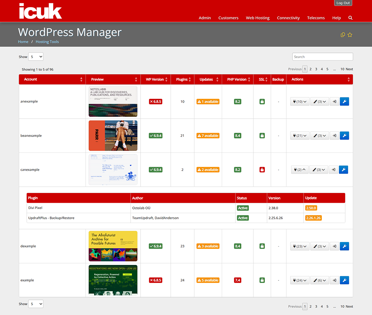Click the green SSL lock for dexample
The image size is (372, 315).
262,246
